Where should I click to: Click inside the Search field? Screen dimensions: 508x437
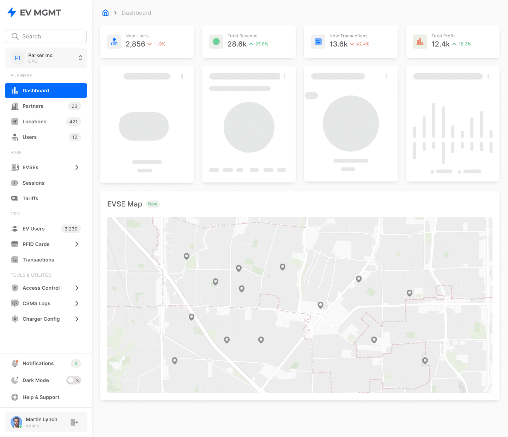46,36
